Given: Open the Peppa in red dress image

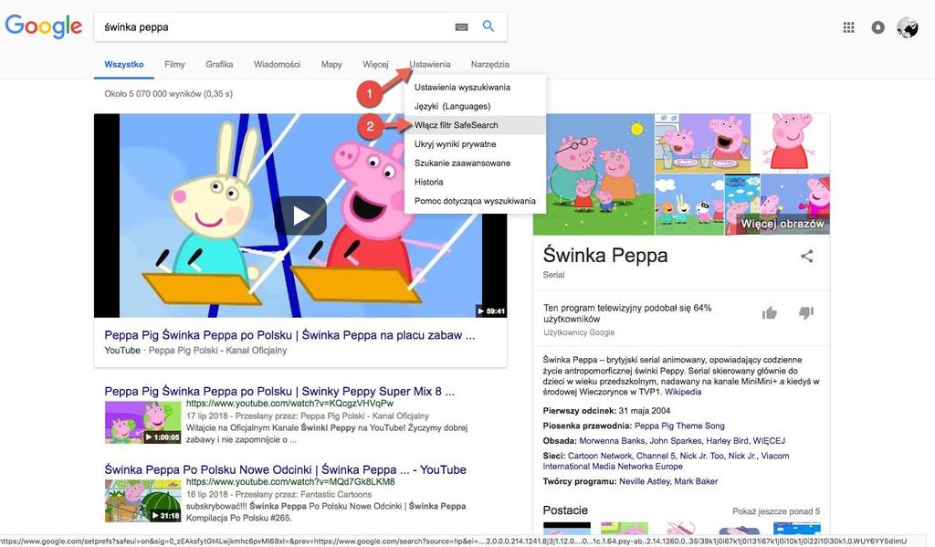Looking at the screenshot, I should point(792,143).
